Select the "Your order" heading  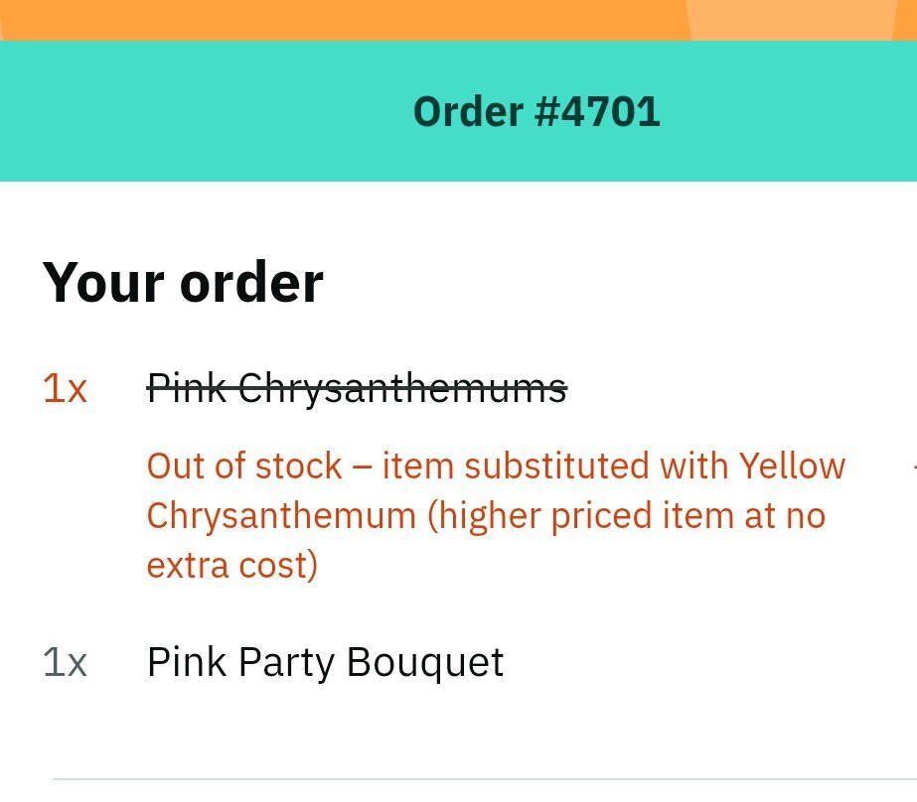(183, 283)
